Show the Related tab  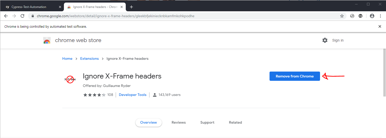point(236,123)
